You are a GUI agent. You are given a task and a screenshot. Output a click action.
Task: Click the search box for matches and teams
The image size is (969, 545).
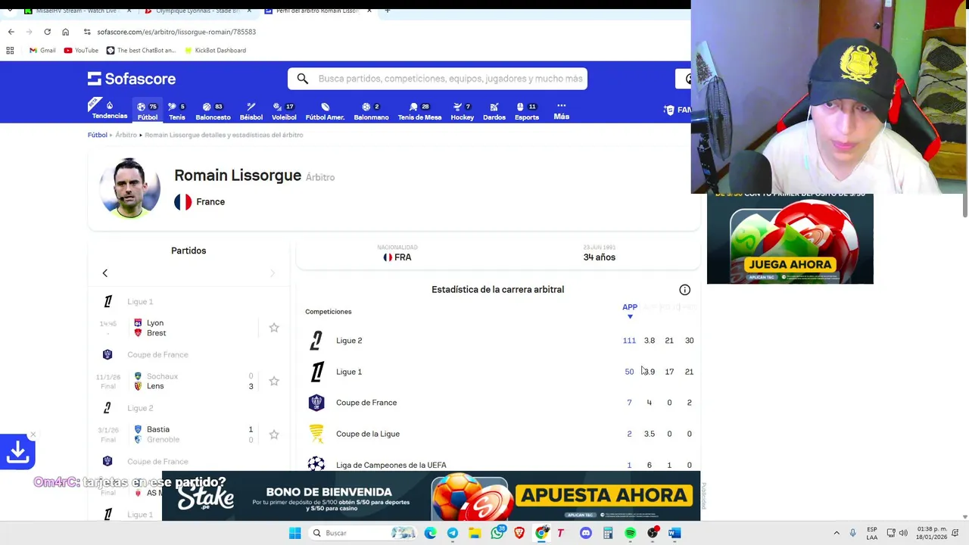coord(438,79)
